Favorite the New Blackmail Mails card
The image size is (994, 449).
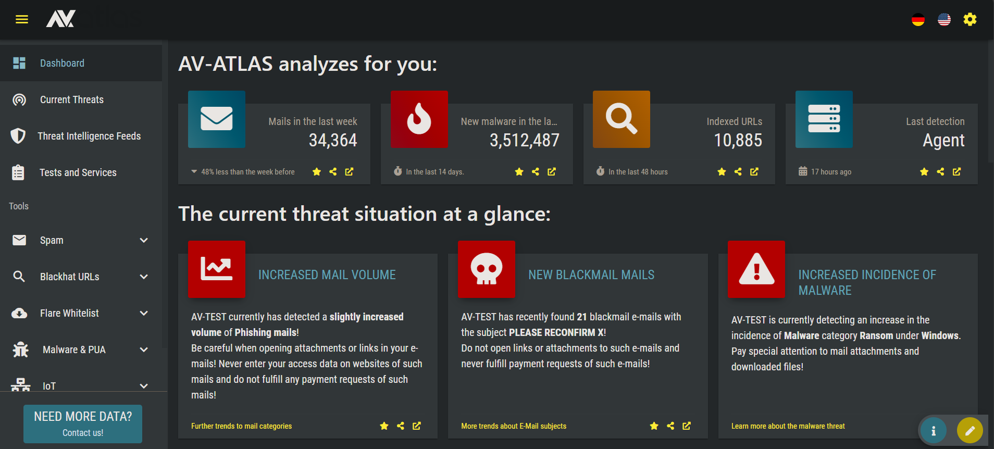654,426
